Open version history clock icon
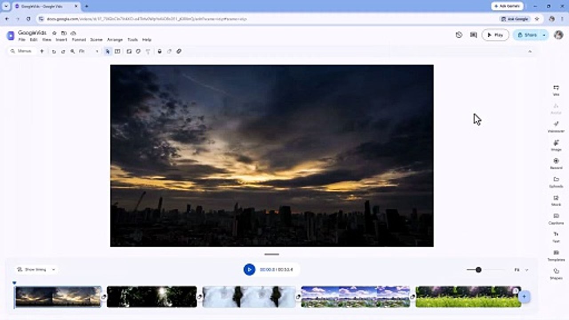 [x=459, y=35]
